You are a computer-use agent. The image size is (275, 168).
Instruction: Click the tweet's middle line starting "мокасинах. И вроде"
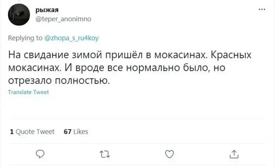(x=118, y=68)
